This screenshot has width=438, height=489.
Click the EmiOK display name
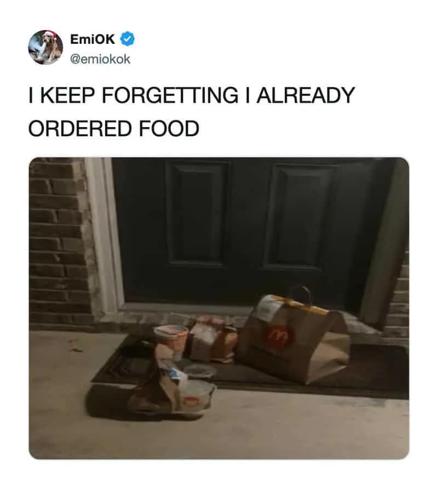tap(93, 39)
